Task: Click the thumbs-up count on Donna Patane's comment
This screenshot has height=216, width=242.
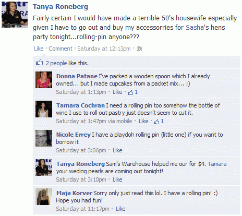Action: [132, 92]
